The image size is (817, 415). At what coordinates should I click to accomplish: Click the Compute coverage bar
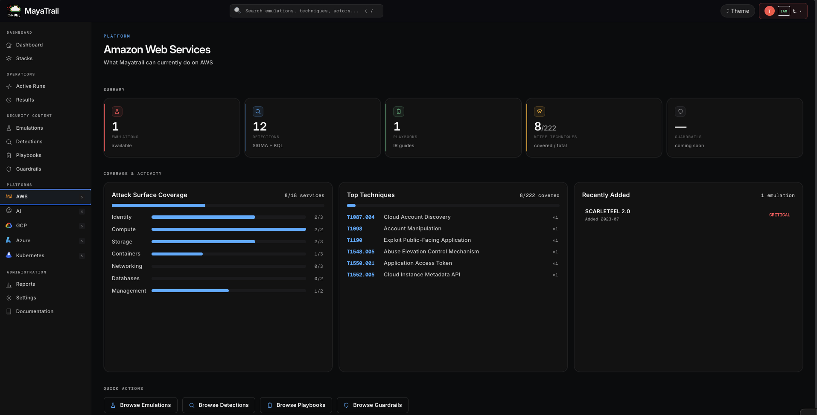tap(229, 229)
